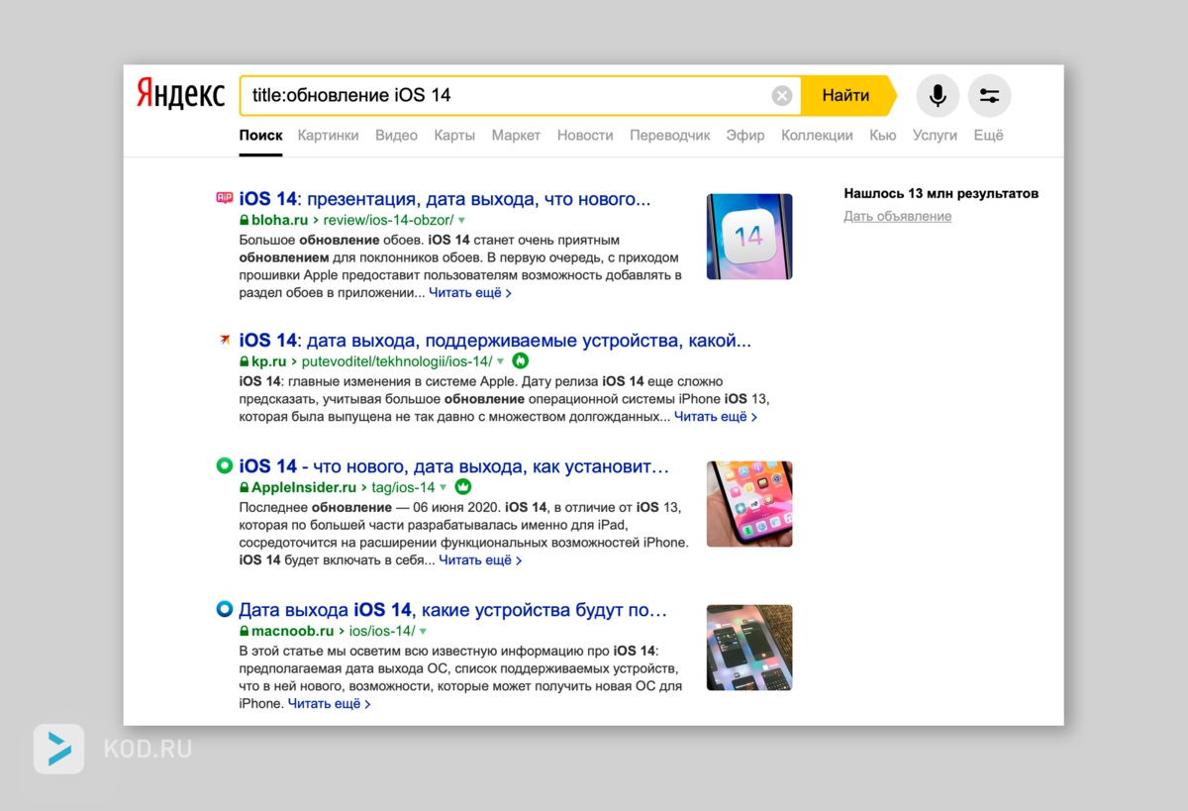Image resolution: width=1188 pixels, height=811 pixels.
Task: Open search settings sliders icon
Action: pyautogui.click(x=989, y=96)
